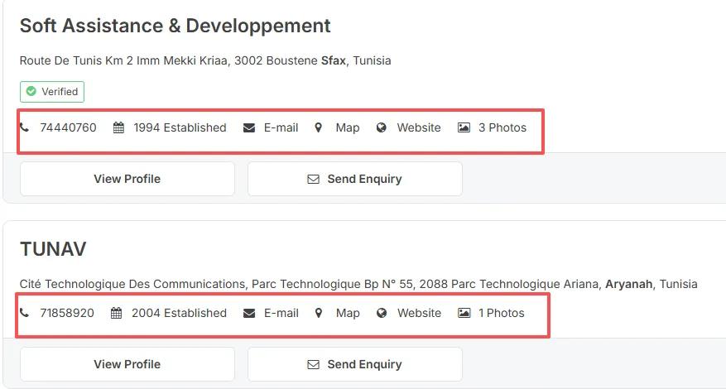726x389 pixels.
Task: Click image icon beside 3 Photos
Action: pos(464,127)
